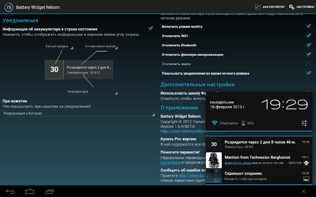Viewport: 316px width, 197px height.
Task: Open the batterywidgetreborn.com website link
Action: coord(183,131)
